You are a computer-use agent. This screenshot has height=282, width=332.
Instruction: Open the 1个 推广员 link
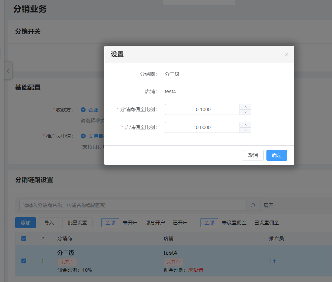273,261
